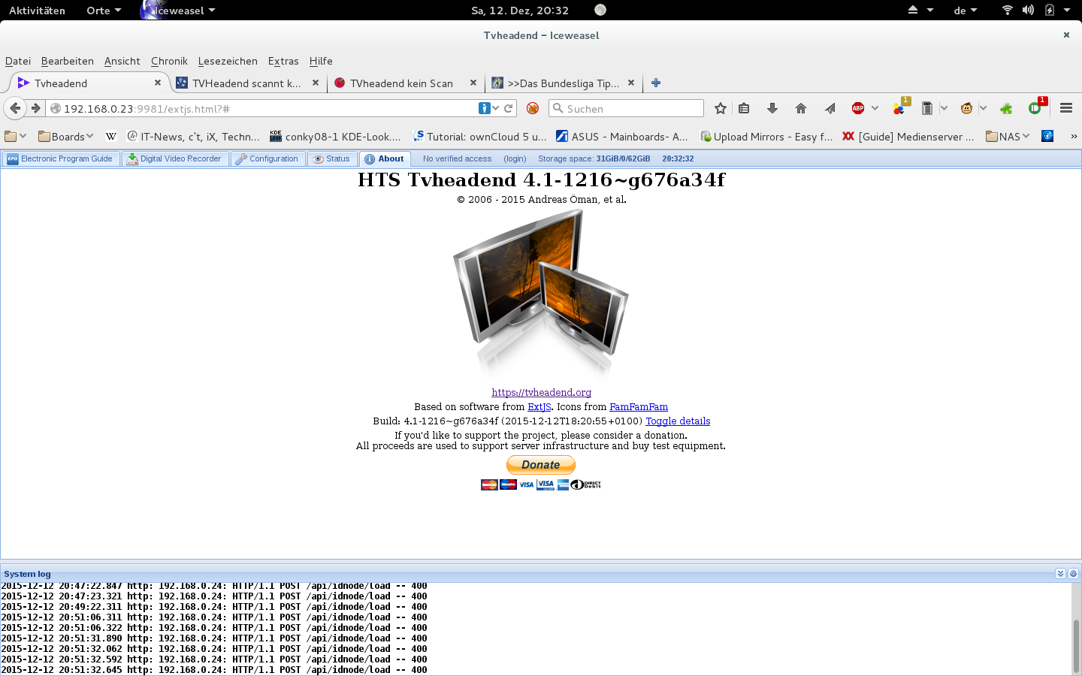Click the blue info icon in the address bar

click(485, 108)
